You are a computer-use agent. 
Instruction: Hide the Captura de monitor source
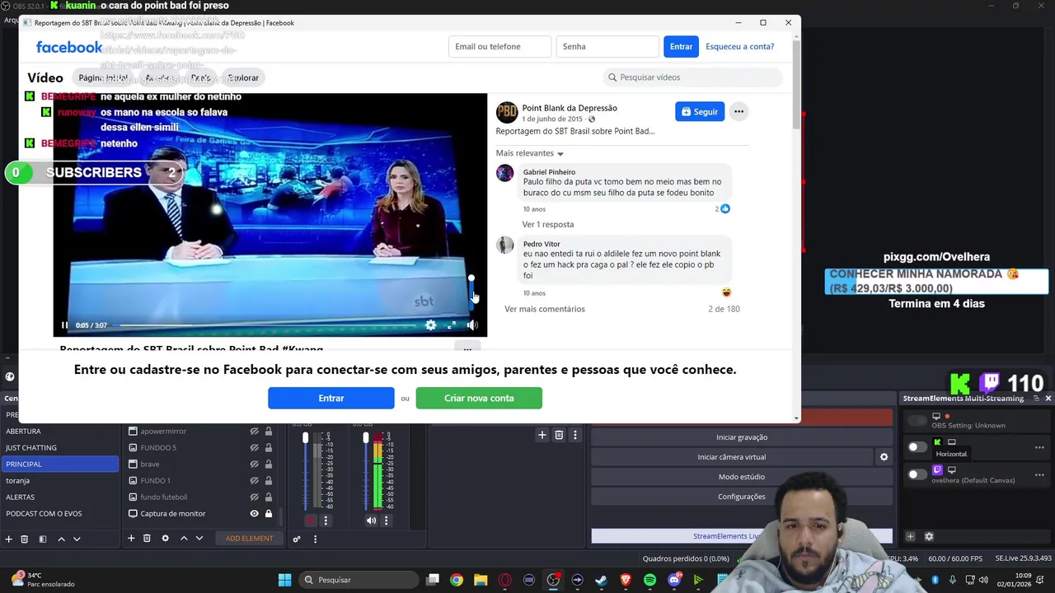pos(254,513)
